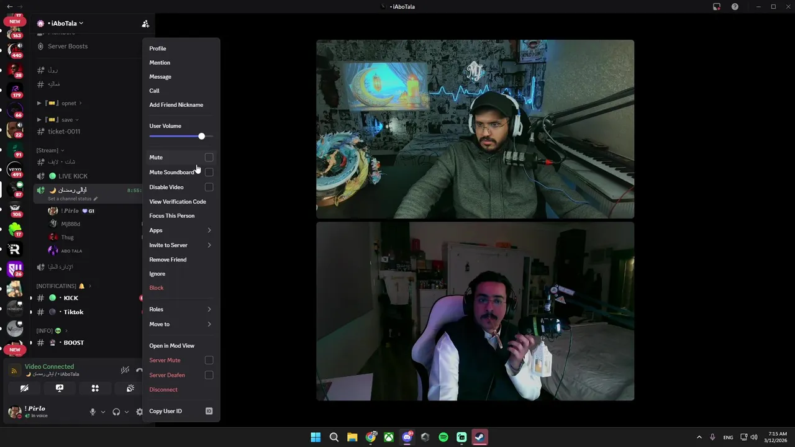
Task: Tick the Server Deafen checkbox
Action: 209,375
